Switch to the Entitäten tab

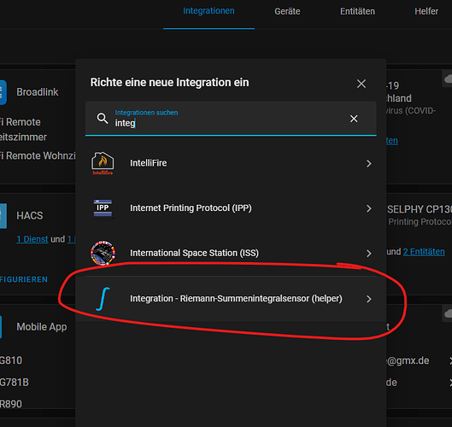click(357, 11)
